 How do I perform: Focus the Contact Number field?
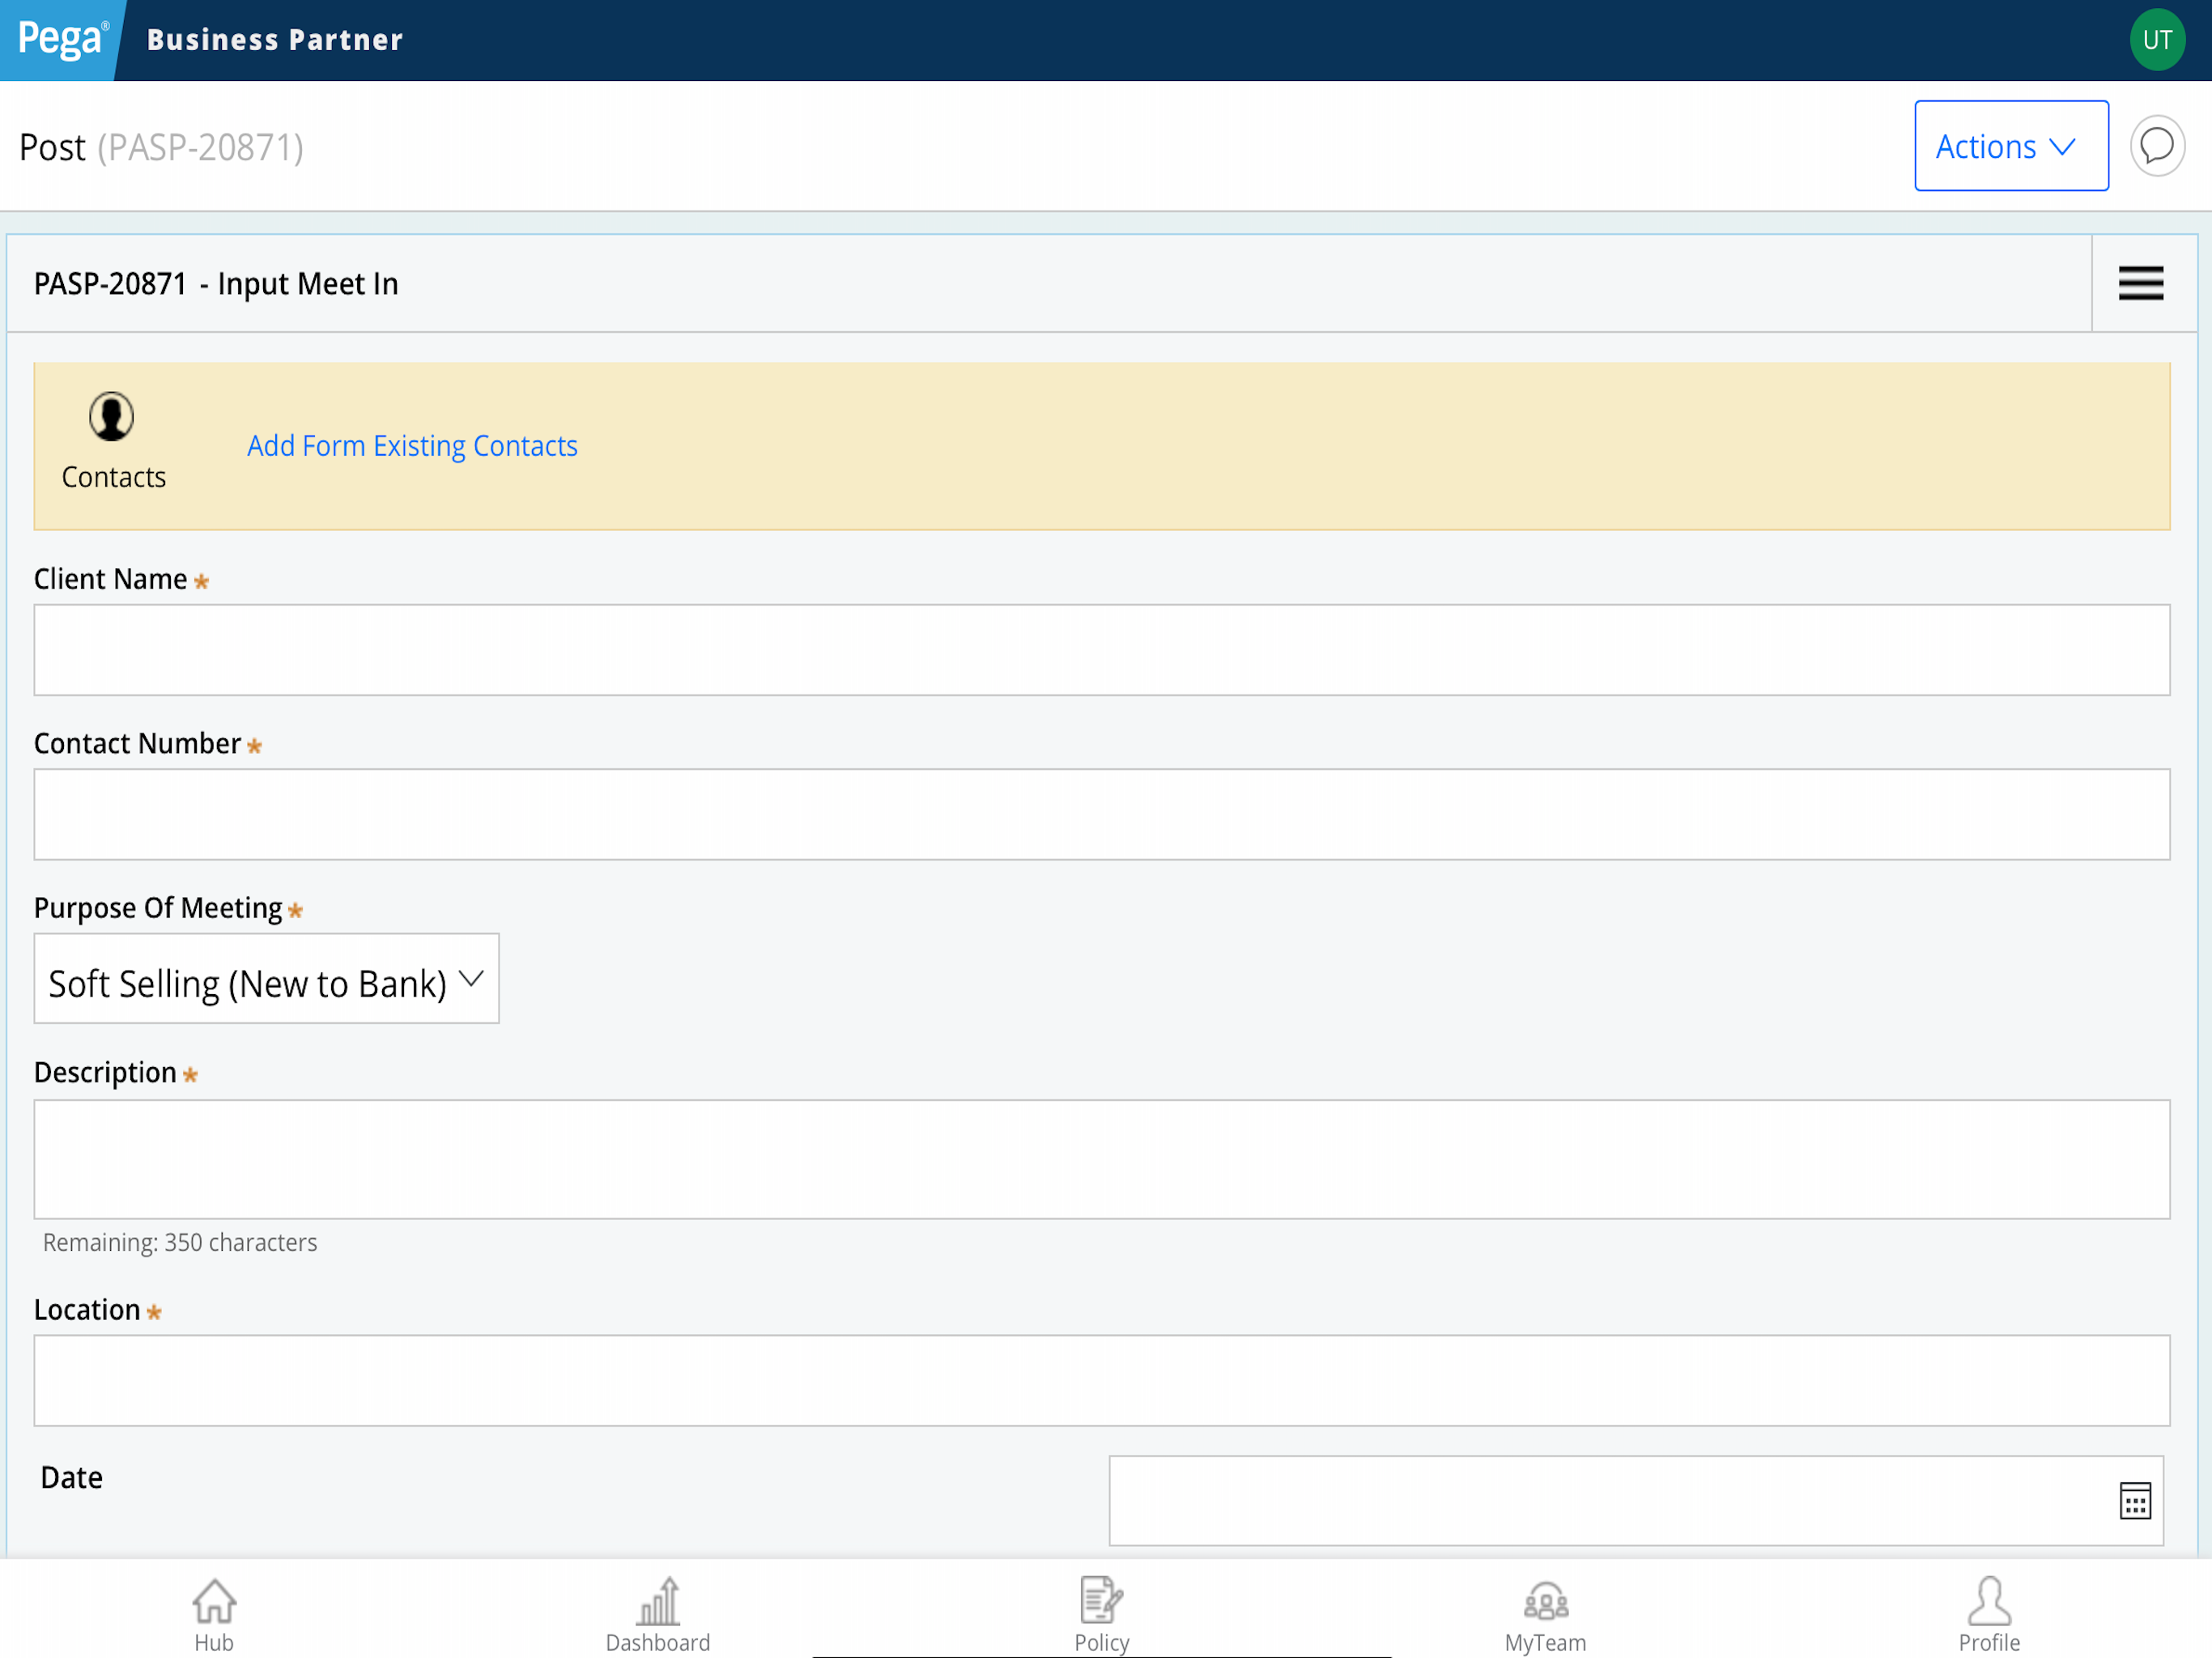point(1102,814)
